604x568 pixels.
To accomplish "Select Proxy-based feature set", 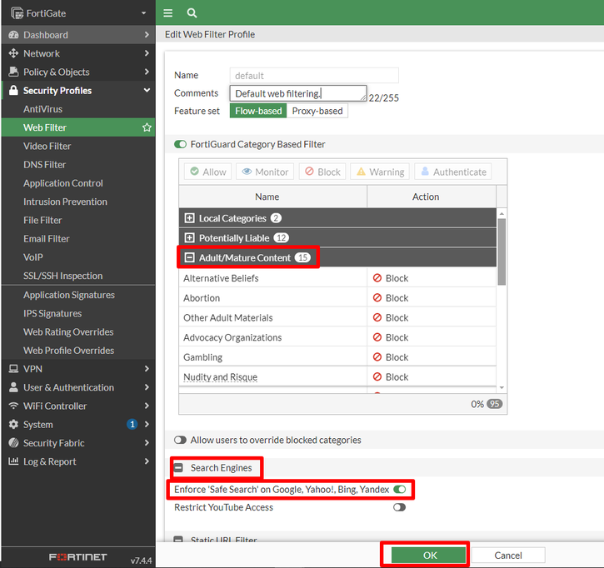I will (317, 111).
